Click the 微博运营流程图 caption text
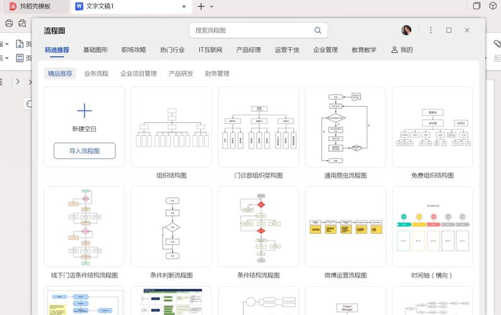The height and width of the screenshot is (315, 501). coord(345,275)
